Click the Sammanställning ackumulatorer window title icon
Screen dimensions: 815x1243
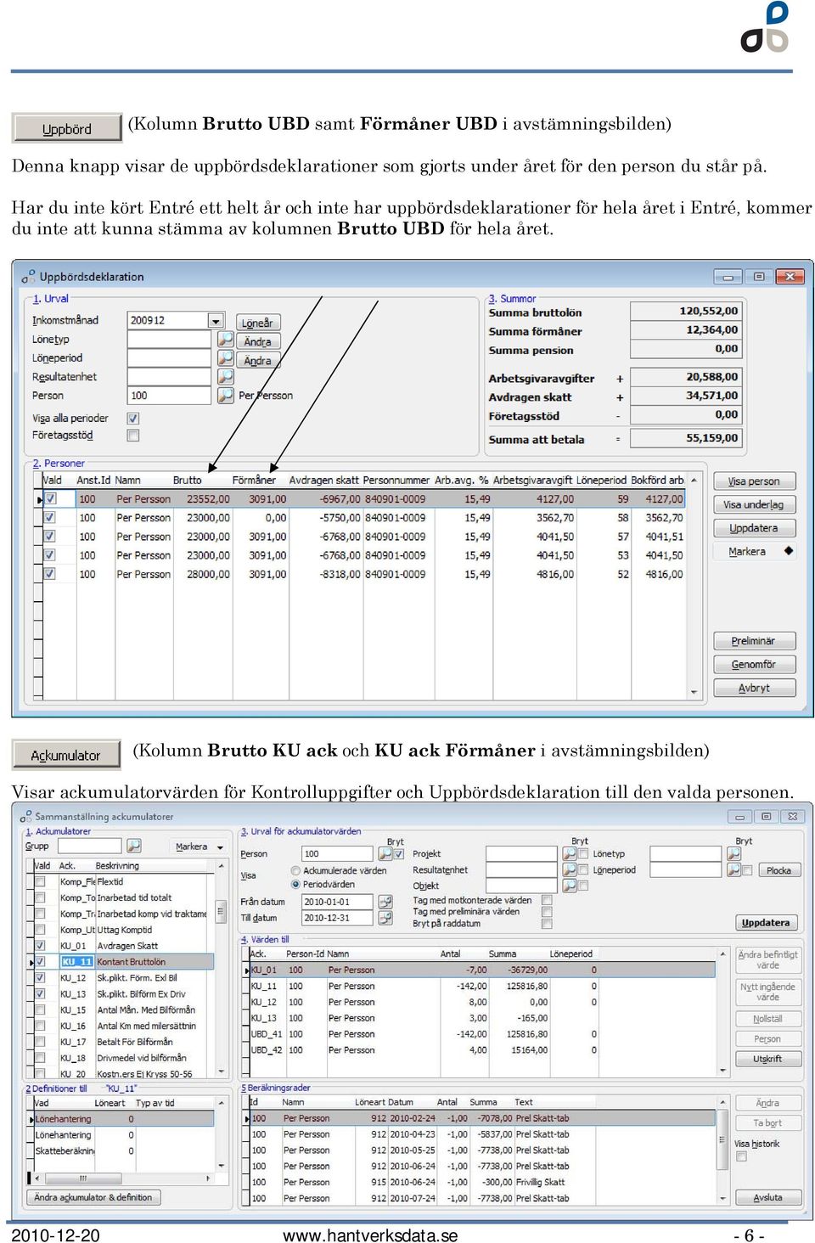pyautogui.click(x=25, y=816)
